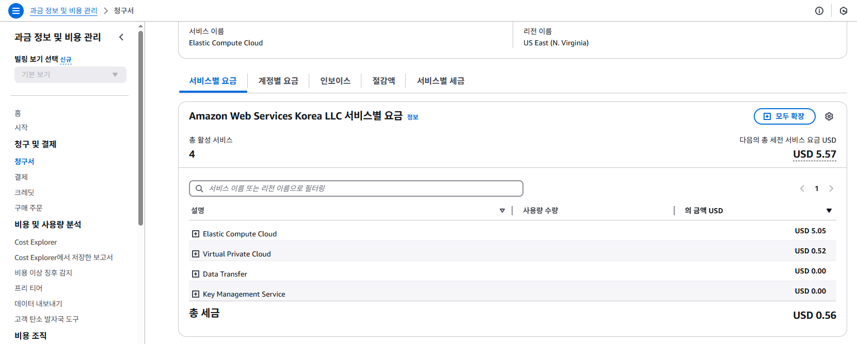Screen dimensions: 857x344
Task: Open the 기본 보기 billing view dropdown
Action: click(70, 75)
